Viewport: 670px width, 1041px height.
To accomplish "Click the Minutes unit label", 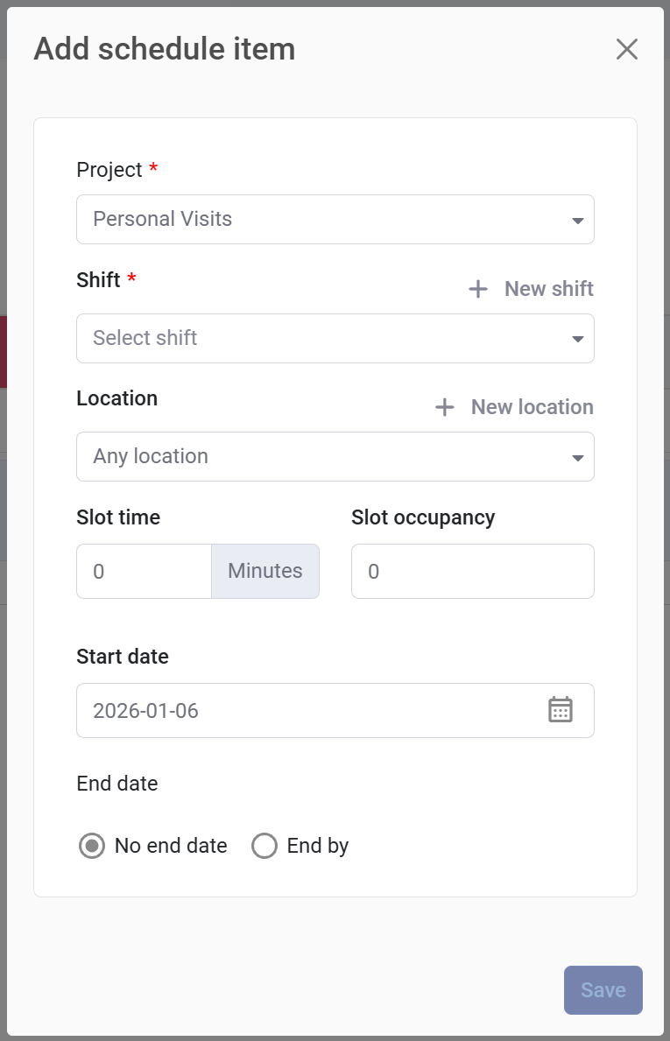I will (x=265, y=572).
